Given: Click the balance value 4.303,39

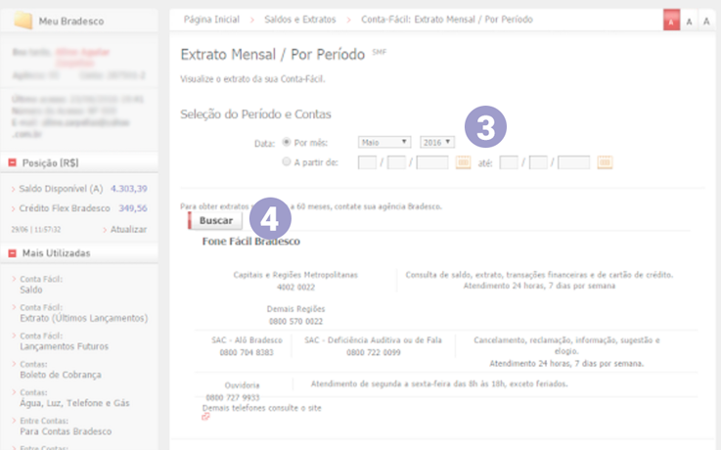Looking at the screenshot, I should (x=129, y=189).
